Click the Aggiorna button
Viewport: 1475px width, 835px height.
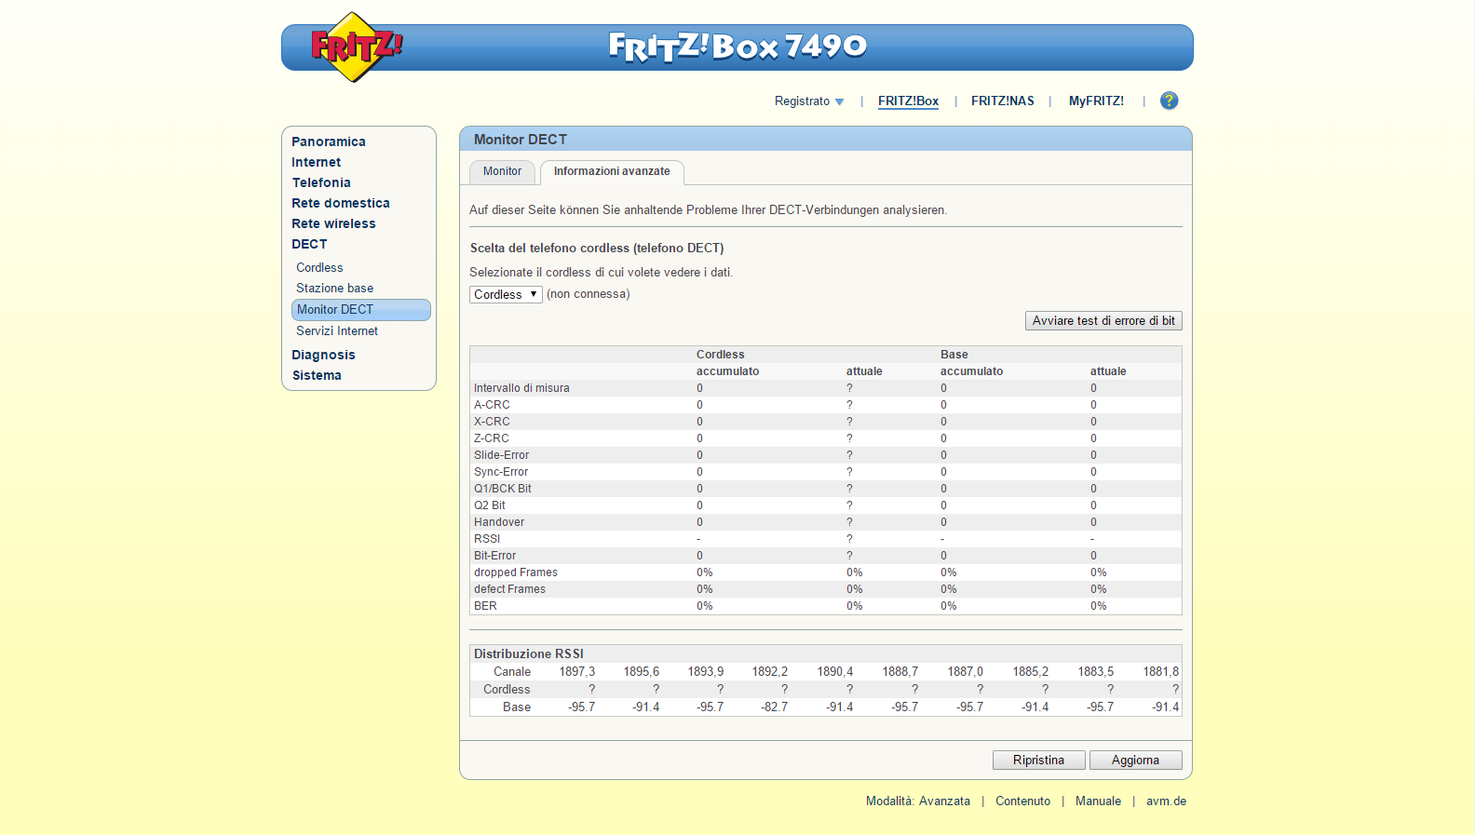pos(1135,760)
